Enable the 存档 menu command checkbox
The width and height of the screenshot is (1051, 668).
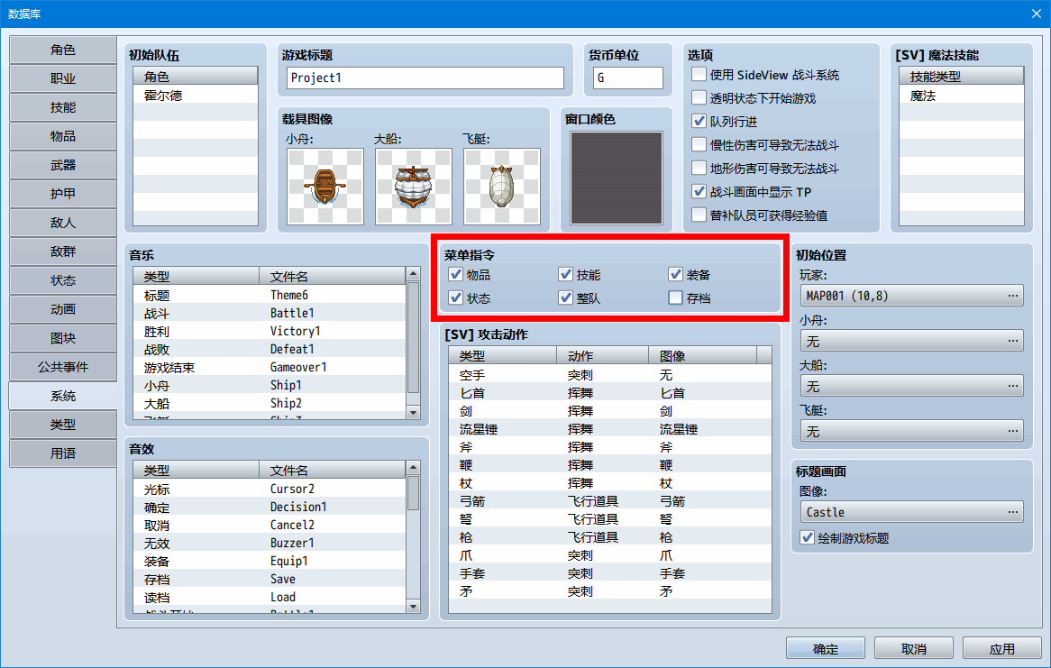coord(676,297)
